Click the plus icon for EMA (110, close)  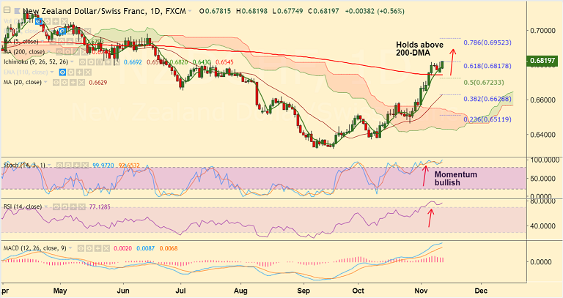point(79,72)
